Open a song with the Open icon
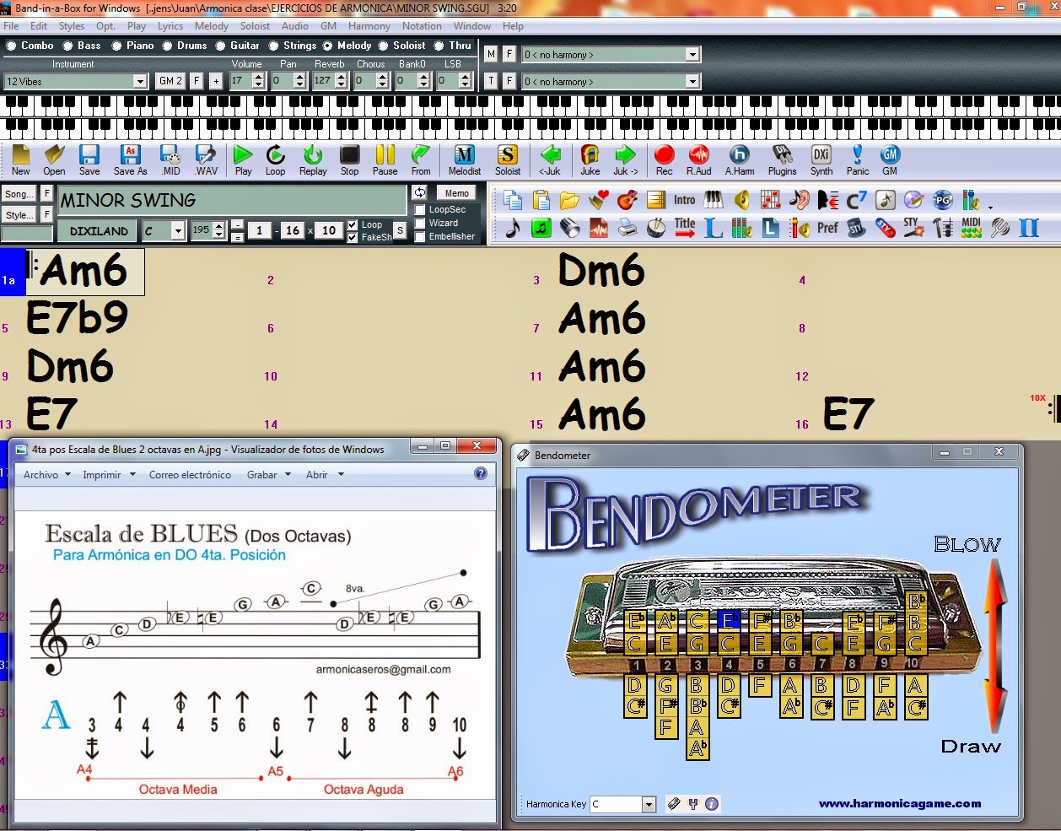1061x831 pixels. tap(54, 159)
